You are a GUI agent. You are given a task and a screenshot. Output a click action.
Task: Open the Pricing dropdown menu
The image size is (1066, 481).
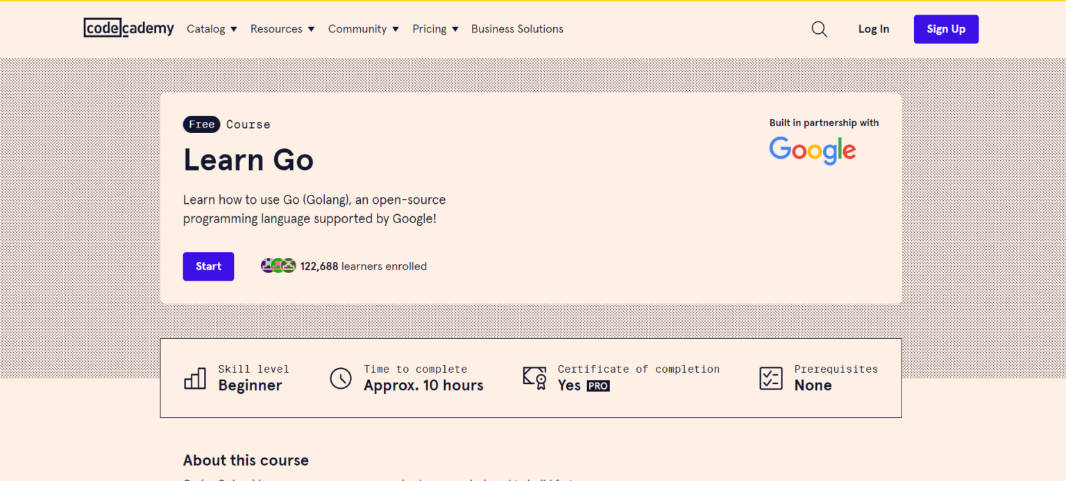coord(435,29)
